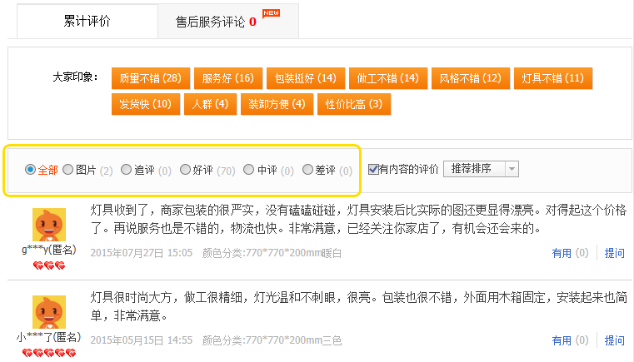This screenshot has height=362, width=634.
Task: Mark the first review as 有用
Action: click(x=562, y=253)
